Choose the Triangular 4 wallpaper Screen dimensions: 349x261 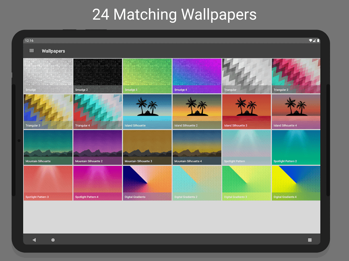(98, 112)
